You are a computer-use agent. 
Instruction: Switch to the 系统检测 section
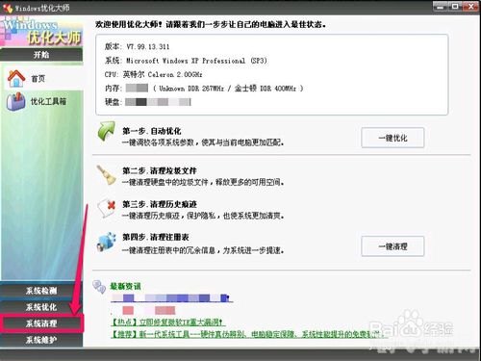pos(41,291)
